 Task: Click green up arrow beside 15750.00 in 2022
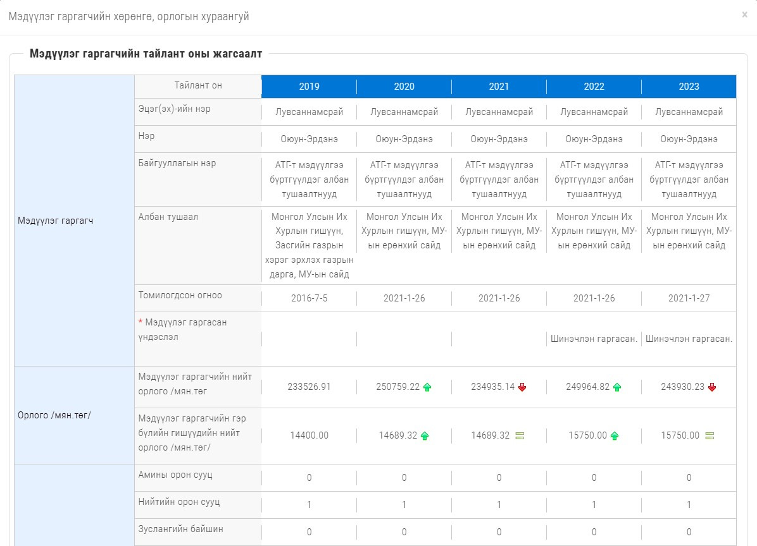pyautogui.click(x=615, y=435)
